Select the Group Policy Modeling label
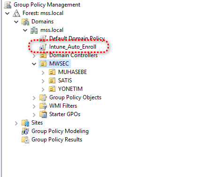This screenshot has height=177, width=214. (x=60, y=131)
